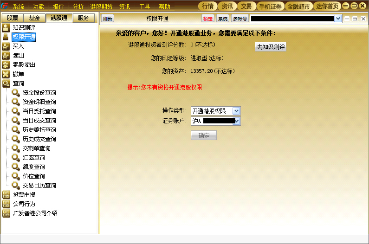Click the 刷新 refresh button
The height and width of the screenshot is (244, 369).
pos(108,19)
